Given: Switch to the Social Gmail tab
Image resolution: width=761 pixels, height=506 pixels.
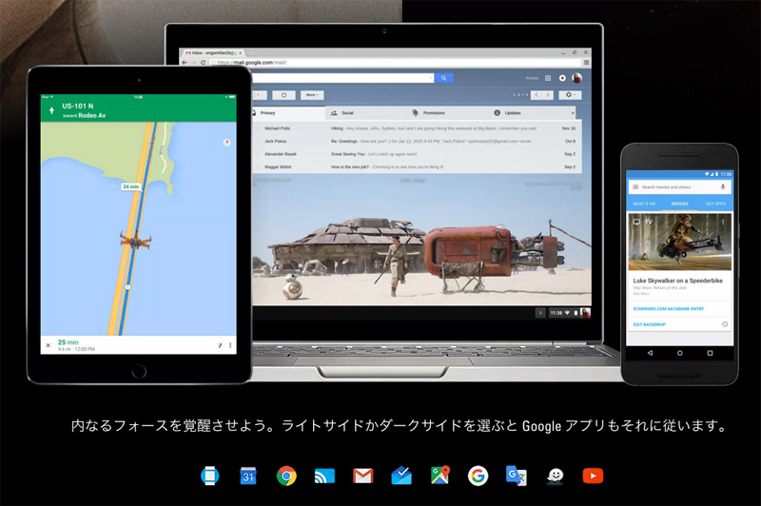Looking at the screenshot, I should coord(365,113).
